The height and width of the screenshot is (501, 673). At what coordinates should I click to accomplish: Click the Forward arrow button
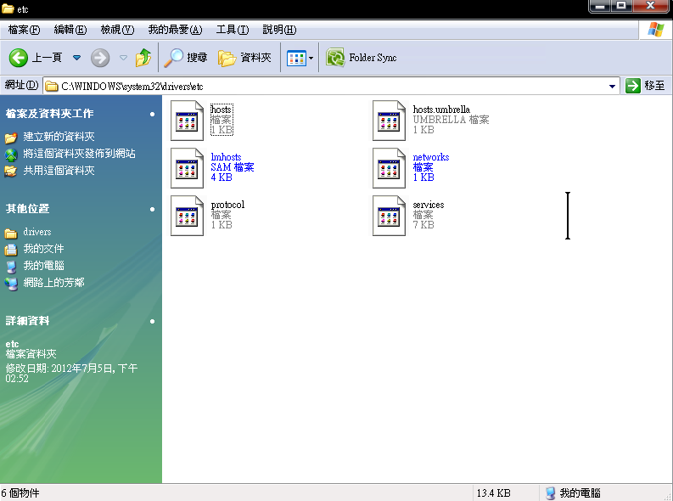100,58
